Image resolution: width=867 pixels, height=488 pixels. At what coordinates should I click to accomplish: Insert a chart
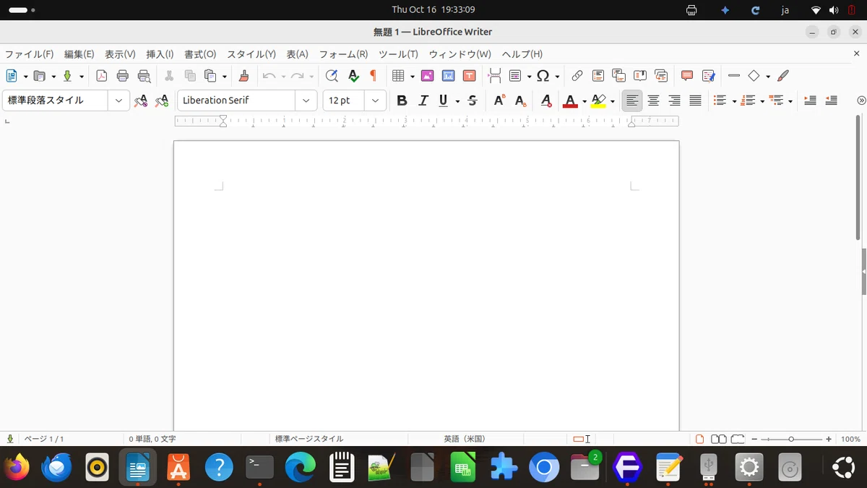[x=448, y=76]
